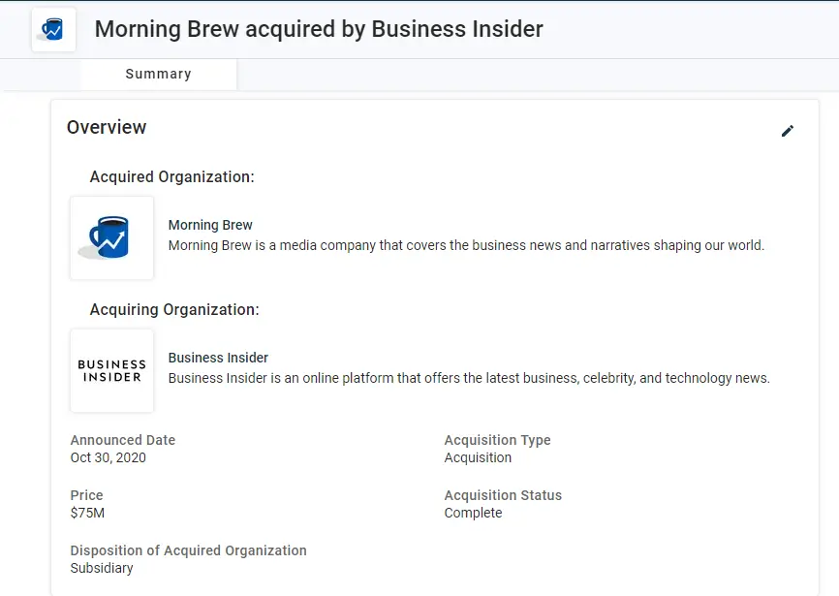Open the Morning Brew mug logo thumbnail
Image resolution: width=839 pixels, height=596 pixels.
(111, 238)
